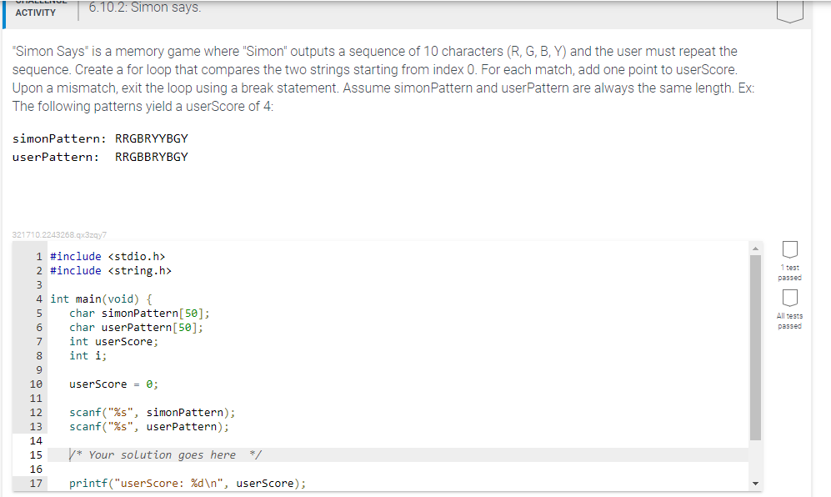
Task: Click the code editor vertical scrollbar thumb
Action: [x=756, y=348]
